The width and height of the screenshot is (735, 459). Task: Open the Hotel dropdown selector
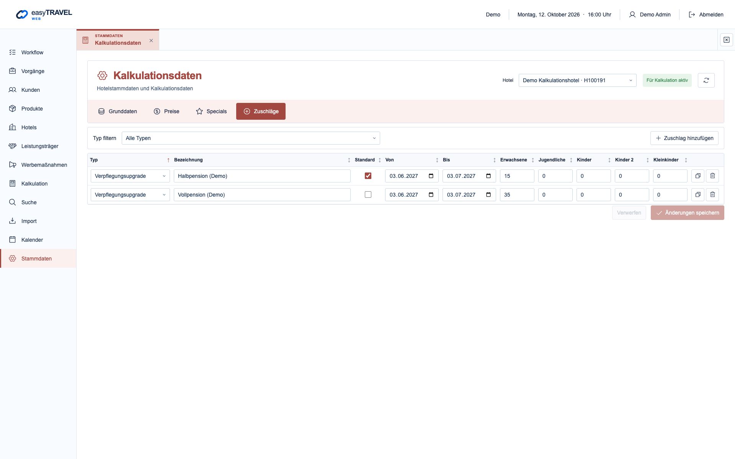coord(577,80)
